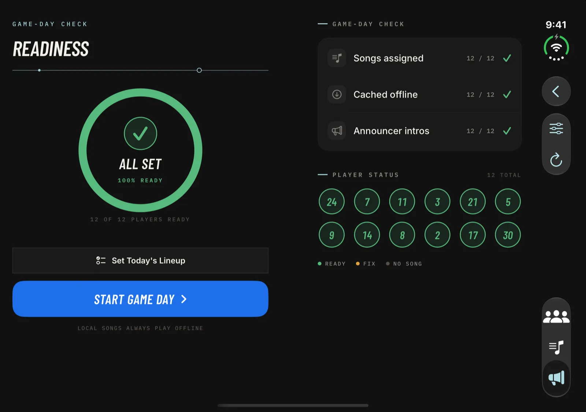
Task: Open the team roster people icon
Action: [x=556, y=316]
